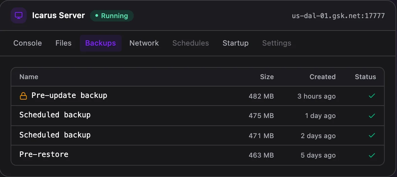The width and height of the screenshot is (397, 177).
Task: Select the Pre-restore backup row
Action: pos(197,155)
